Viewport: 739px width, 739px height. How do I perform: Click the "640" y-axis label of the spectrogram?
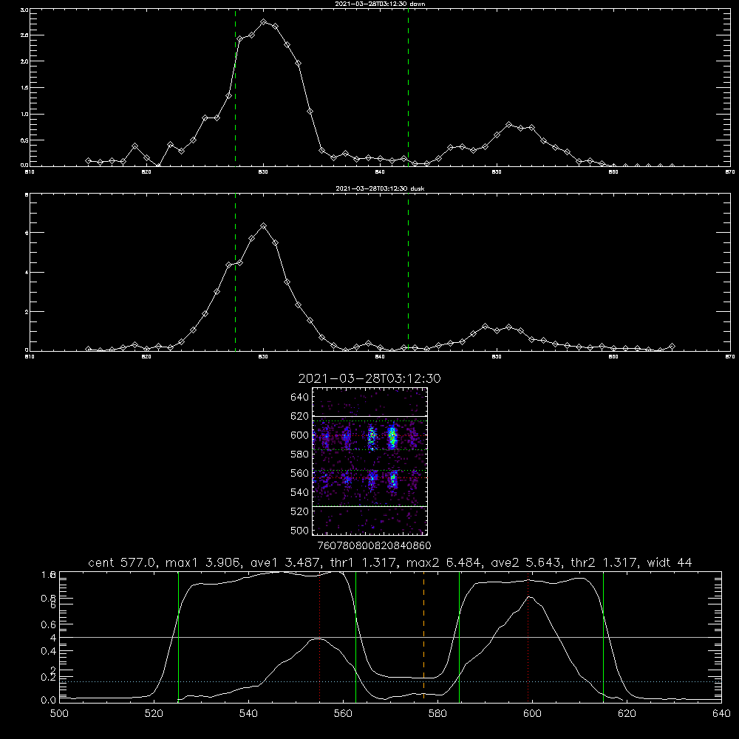(x=300, y=398)
